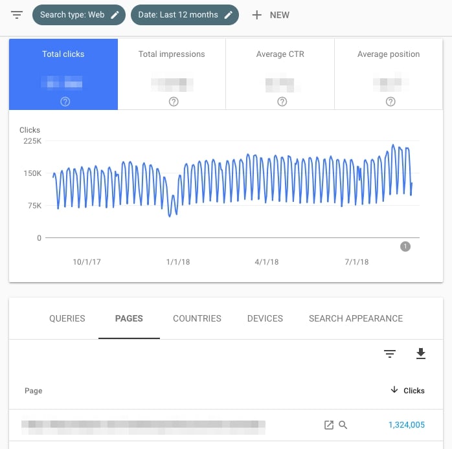
Task: Sort by the Clicks column header
Action: (408, 390)
